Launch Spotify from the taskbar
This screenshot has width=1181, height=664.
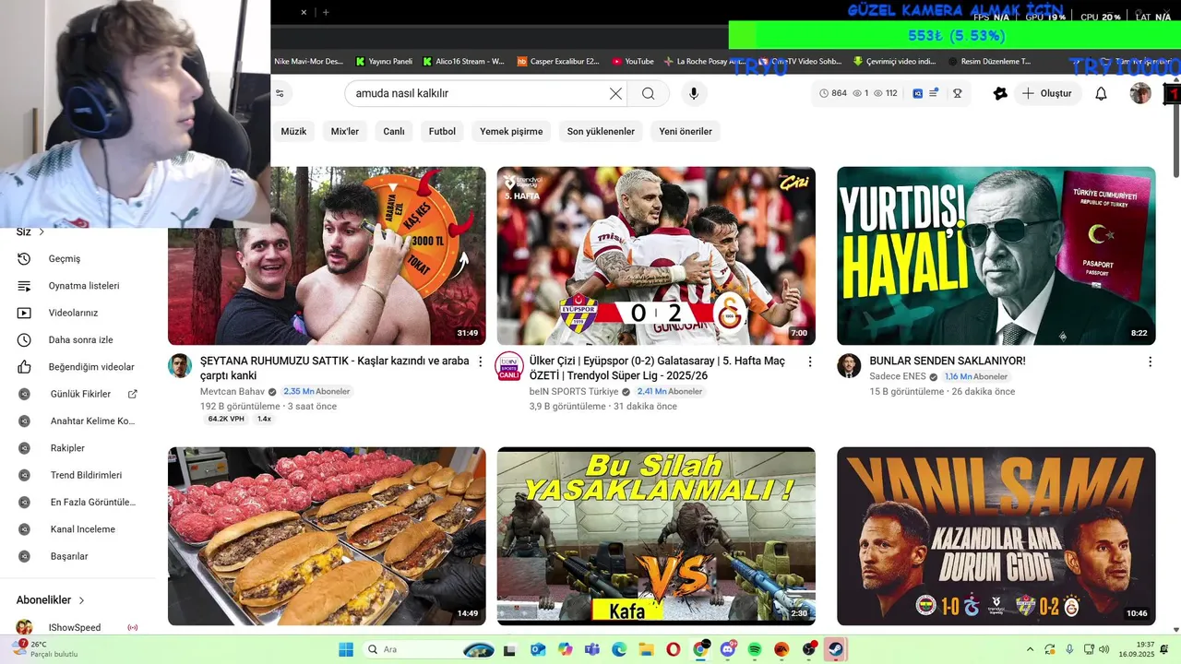tap(755, 649)
